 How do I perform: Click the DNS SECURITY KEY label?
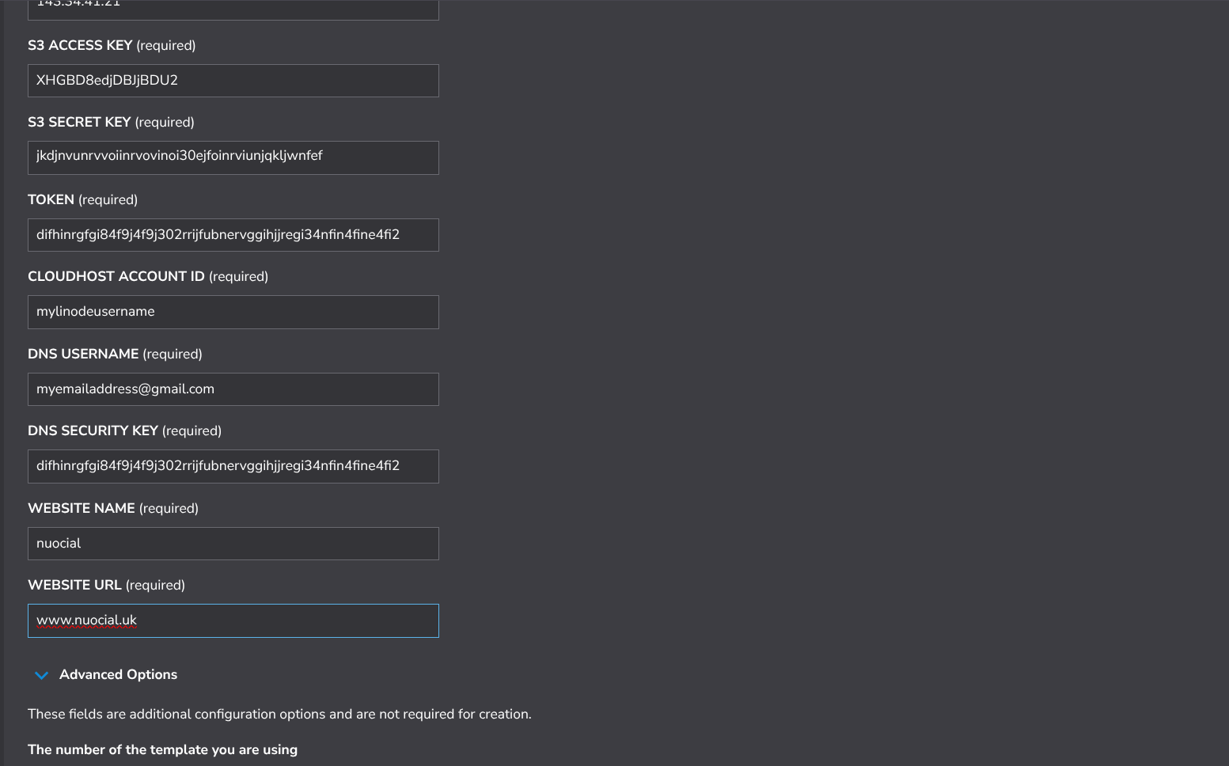93,430
